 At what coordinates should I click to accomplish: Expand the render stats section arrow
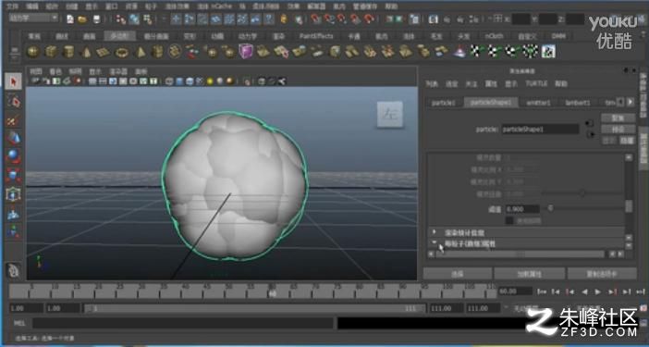[x=434, y=232]
